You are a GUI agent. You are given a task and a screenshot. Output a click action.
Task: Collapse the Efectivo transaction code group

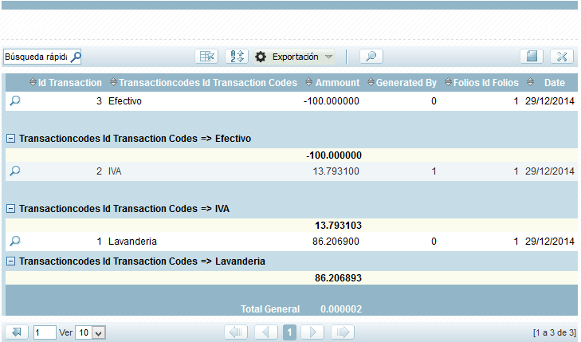tap(10, 139)
